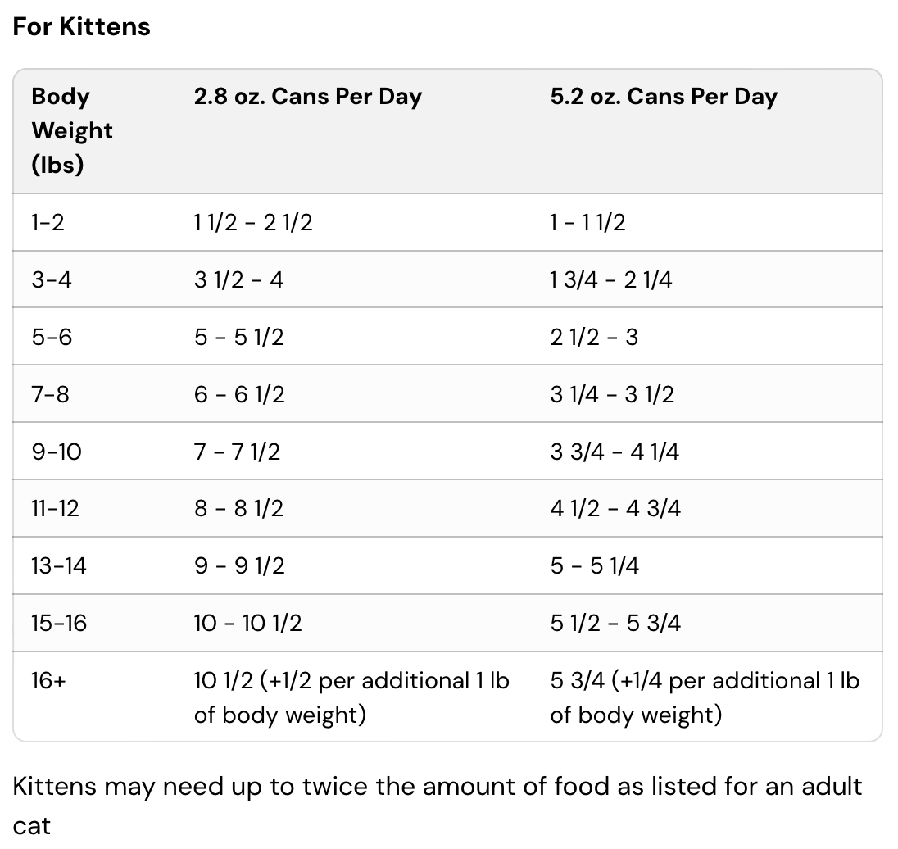Click the "Kittens may need up to twice" note

coord(438,788)
